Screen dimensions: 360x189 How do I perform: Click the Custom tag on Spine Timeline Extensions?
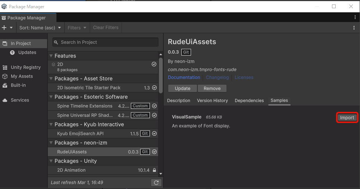140,106
